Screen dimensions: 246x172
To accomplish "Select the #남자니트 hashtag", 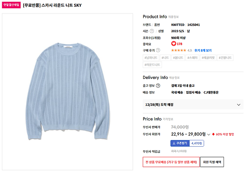I will click(x=151, y=58).
